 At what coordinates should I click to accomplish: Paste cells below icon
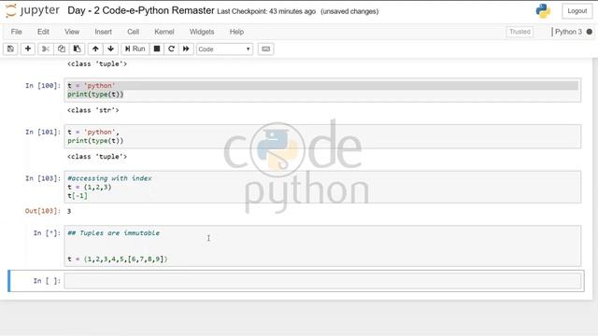pyautogui.click(x=77, y=49)
